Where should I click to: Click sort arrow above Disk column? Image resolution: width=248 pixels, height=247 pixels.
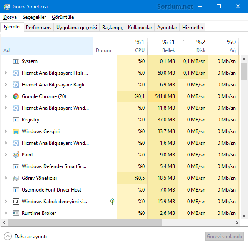[x=183, y=40]
